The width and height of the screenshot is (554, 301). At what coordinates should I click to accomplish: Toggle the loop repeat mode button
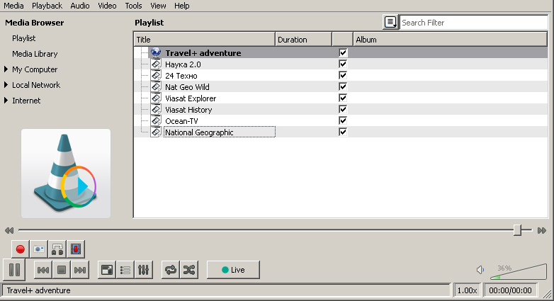tap(171, 270)
